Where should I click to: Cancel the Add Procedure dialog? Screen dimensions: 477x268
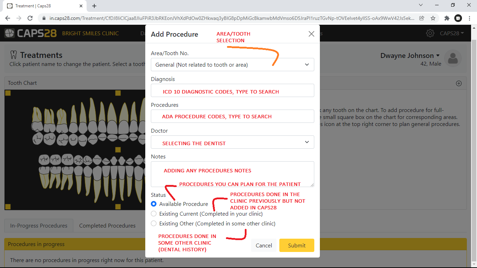click(x=264, y=245)
